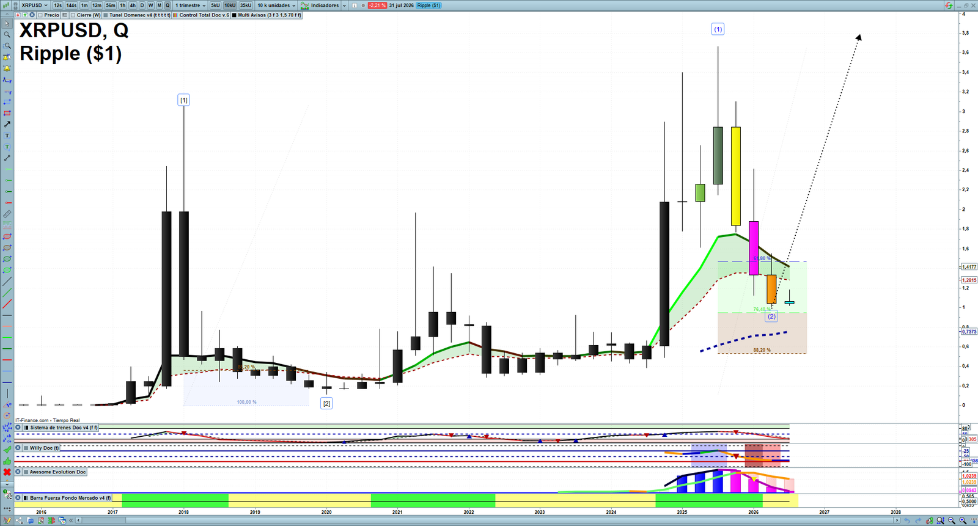
Task: Open the yellow alert bell tool
Action: pos(7,68)
